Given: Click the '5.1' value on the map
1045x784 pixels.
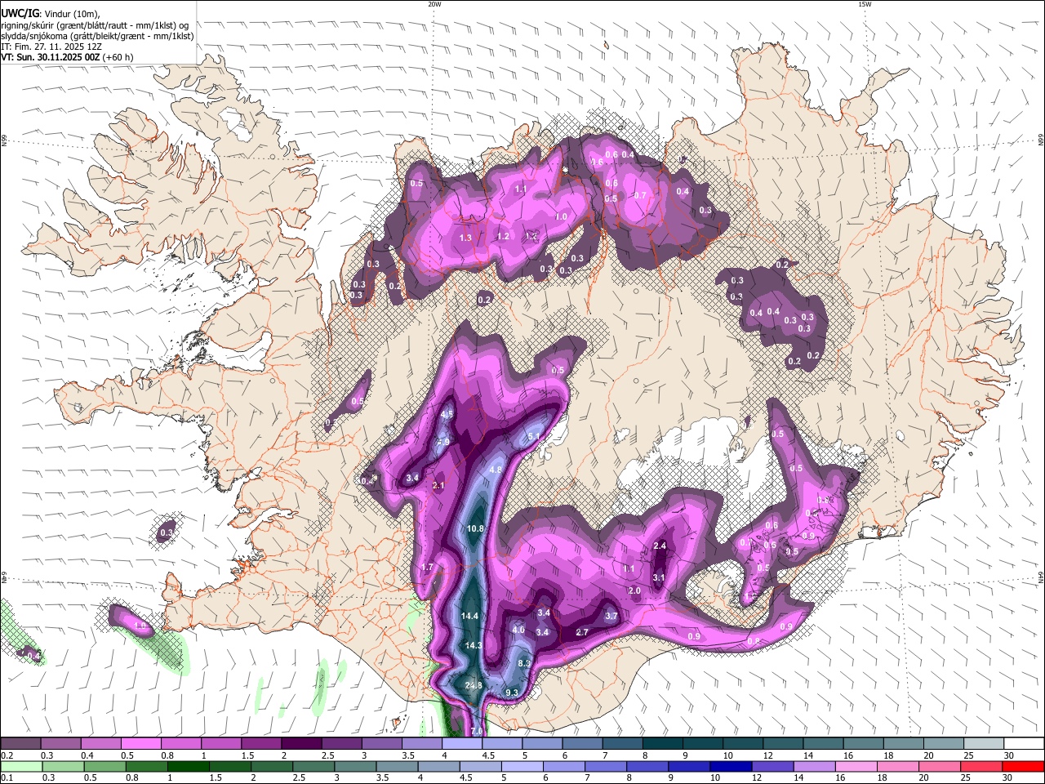Looking at the screenshot, I should click(535, 438).
